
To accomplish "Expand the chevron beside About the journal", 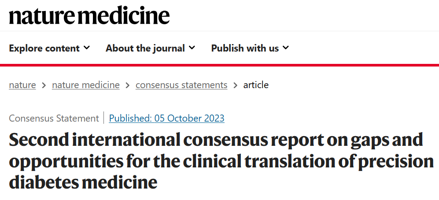I will 192,48.
